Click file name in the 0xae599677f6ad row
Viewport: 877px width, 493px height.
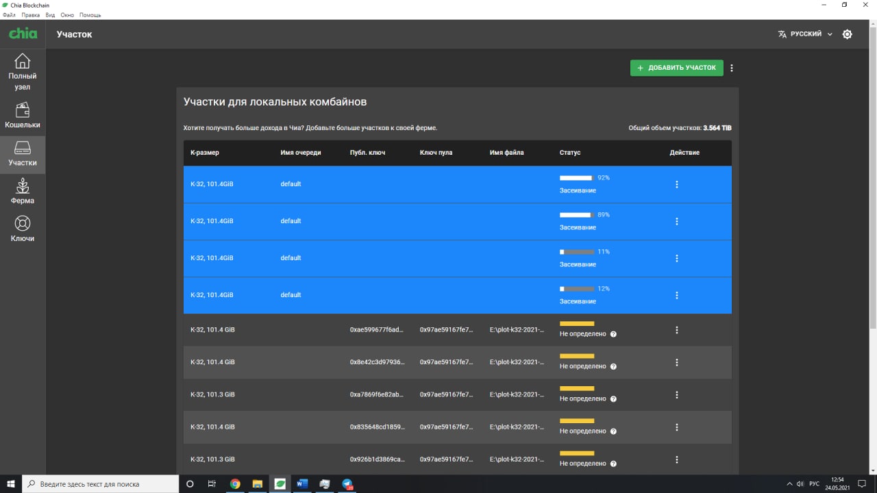(x=517, y=330)
